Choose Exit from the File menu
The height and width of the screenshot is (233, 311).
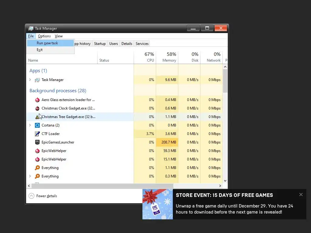pos(50,50)
